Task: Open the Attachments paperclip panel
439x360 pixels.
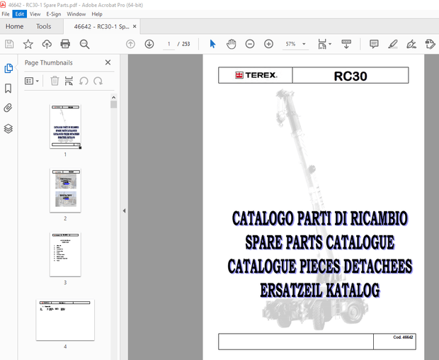Action: [x=8, y=108]
